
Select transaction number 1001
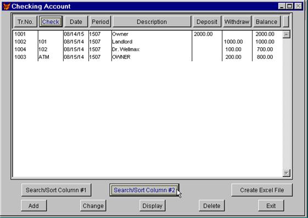coord(20,34)
